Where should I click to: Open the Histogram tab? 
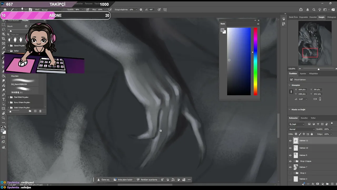[331, 17]
